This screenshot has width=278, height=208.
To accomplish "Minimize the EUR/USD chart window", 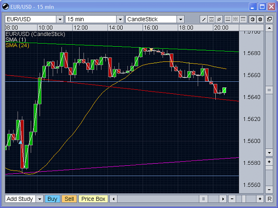I will coord(253,7).
